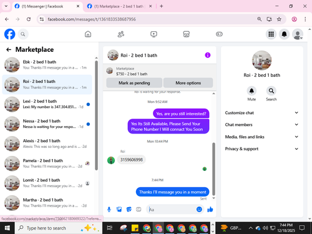Viewport: 312px width, 234px height.
Task: Switch to the Marketplace - 2 bed 1 bath tab
Action: 119,6
